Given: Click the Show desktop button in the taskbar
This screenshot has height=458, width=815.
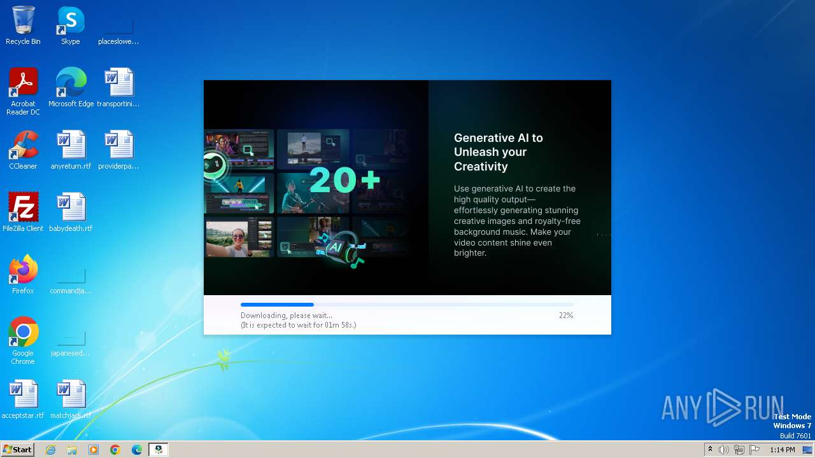Looking at the screenshot, I should pos(807,450).
